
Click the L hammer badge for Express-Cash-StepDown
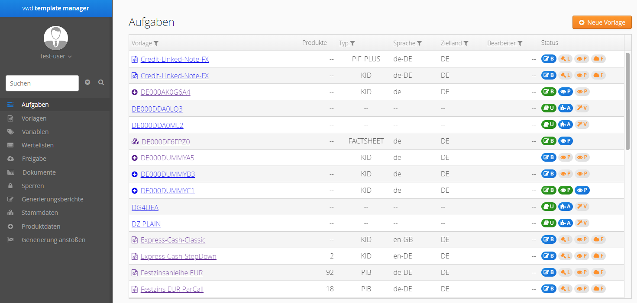pyautogui.click(x=565, y=256)
